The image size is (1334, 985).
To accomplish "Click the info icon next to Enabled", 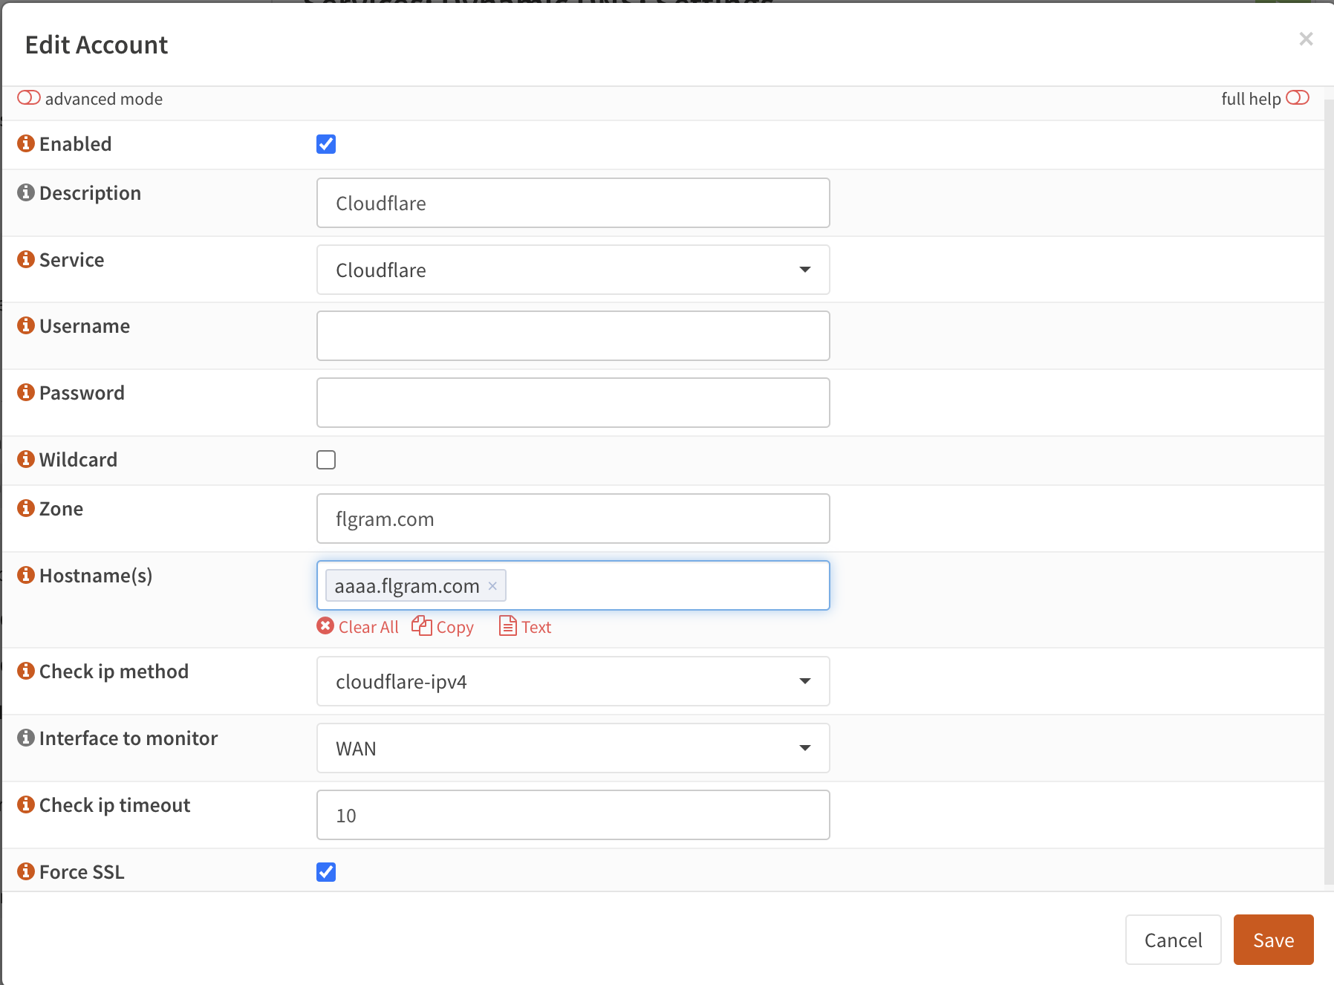I will click(26, 143).
